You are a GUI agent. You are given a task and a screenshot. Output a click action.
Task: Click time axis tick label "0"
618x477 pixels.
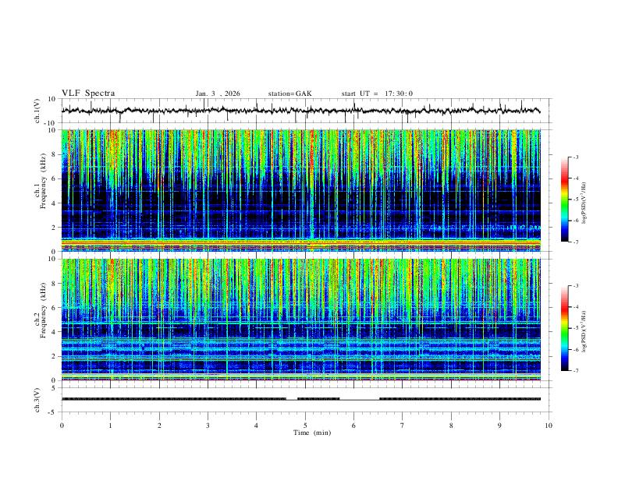[62, 426]
